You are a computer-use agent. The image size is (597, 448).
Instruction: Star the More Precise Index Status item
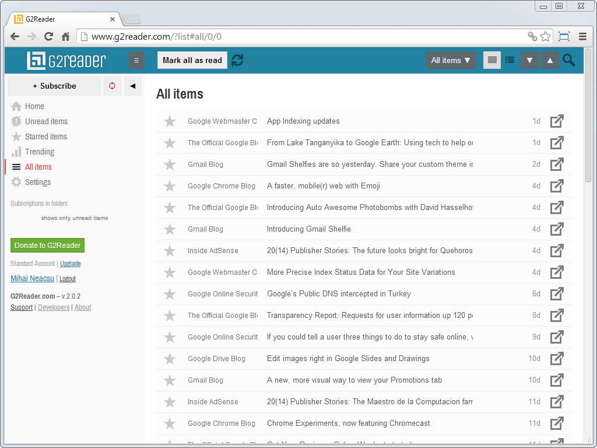(x=170, y=272)
